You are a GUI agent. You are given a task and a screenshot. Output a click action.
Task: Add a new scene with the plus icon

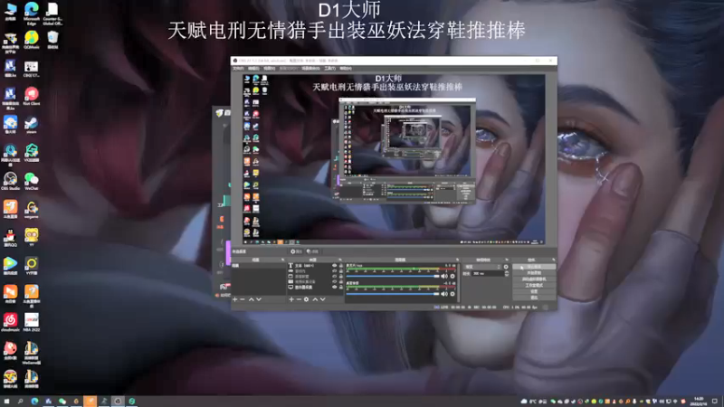pos(235,299)
